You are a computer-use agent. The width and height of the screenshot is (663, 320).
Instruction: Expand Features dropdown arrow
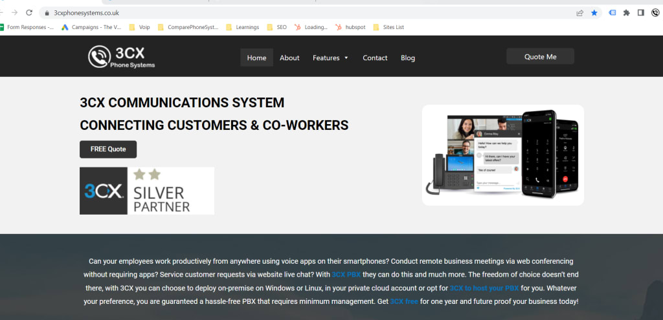(346, 58)
